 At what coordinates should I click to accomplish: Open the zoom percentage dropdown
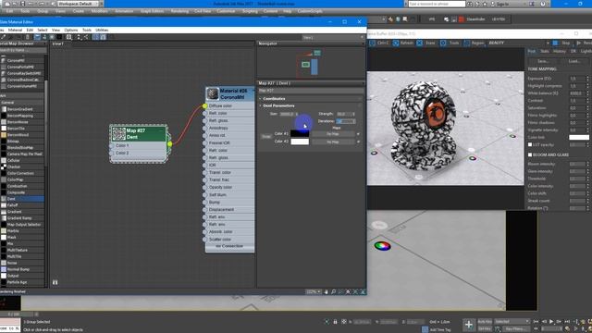click(314, 292)
